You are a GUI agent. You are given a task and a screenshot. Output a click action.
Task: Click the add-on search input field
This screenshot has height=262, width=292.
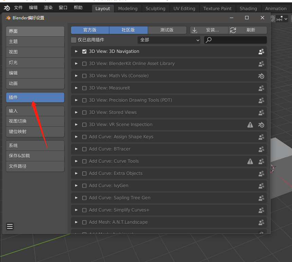[x=235, y=40]
